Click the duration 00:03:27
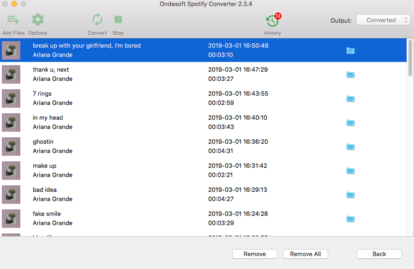 point(221,79)
